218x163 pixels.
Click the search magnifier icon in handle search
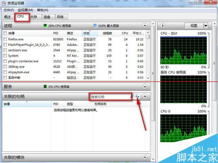[132, 97]
